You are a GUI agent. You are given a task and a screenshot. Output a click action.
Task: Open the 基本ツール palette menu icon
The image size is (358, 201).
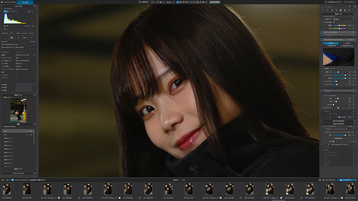pyautogui.click(x=354, y=14)
